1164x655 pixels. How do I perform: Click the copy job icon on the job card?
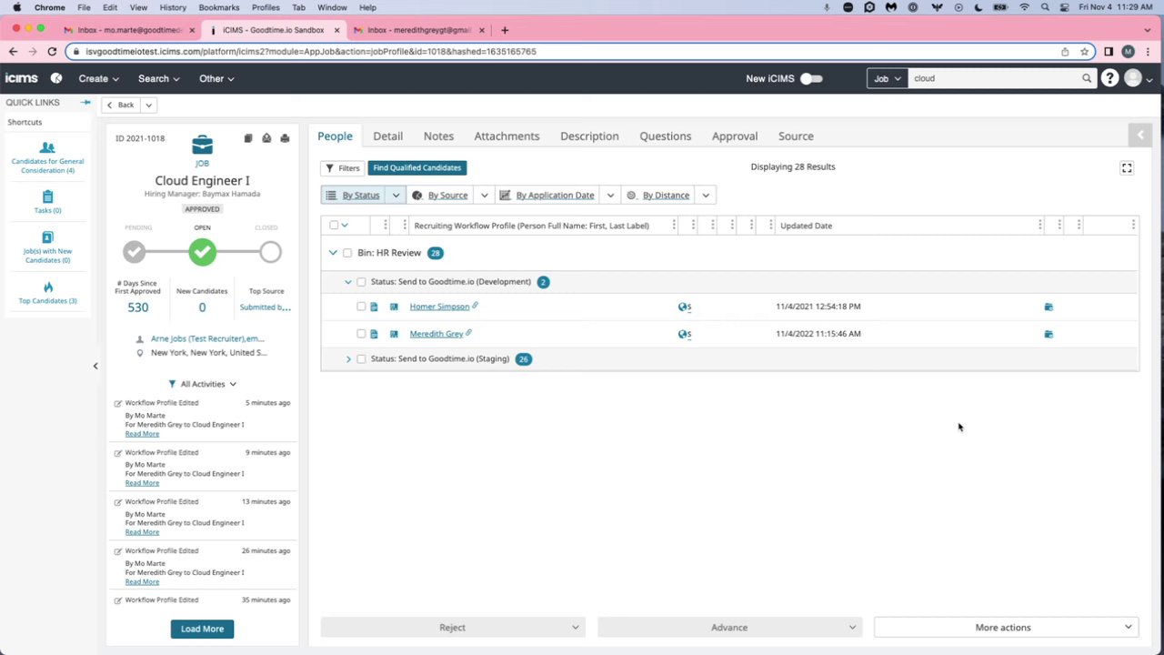(247, 138)
